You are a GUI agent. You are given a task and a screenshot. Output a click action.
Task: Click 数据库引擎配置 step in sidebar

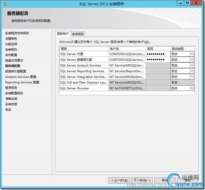15,71
